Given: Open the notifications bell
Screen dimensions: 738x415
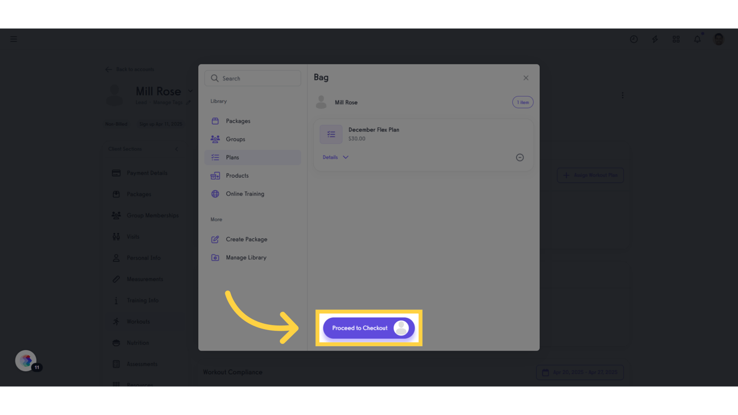Looking at the screenshot, I should pos(697,39).
